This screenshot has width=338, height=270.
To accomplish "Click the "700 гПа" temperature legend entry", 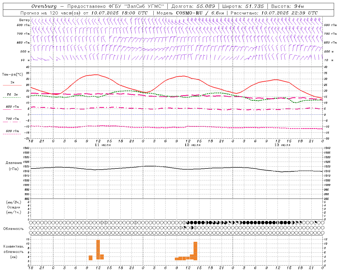I will coord(12,119).
